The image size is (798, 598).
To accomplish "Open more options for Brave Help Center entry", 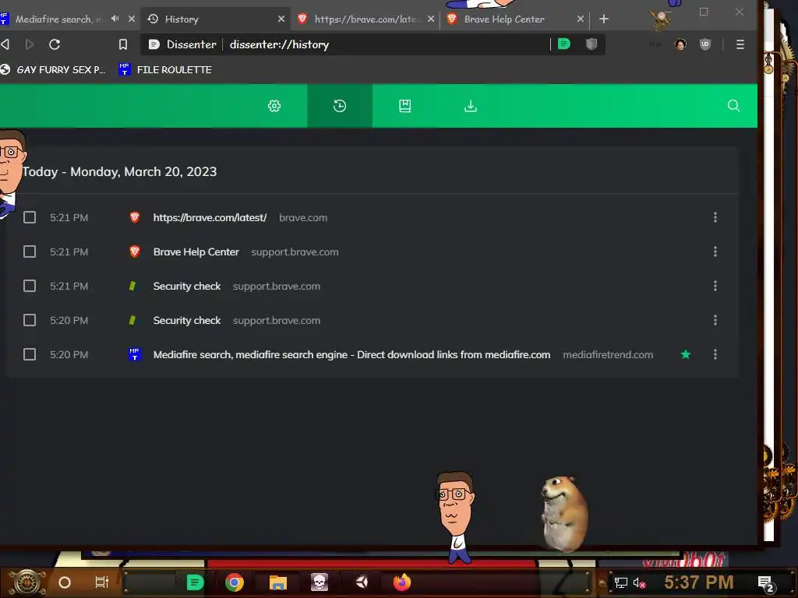I will (x=715, y=252).
